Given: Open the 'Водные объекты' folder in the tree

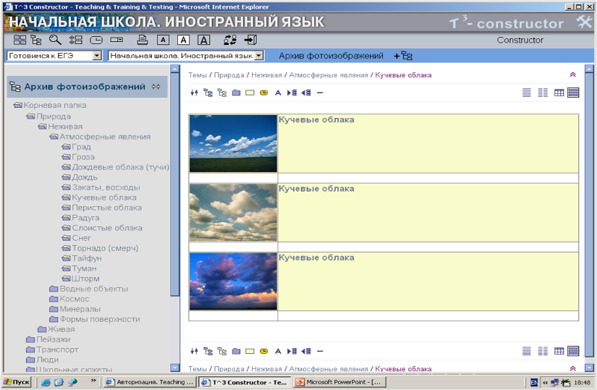Looking at the screenshot, I should pyautogui.click(x=93, y=289).
